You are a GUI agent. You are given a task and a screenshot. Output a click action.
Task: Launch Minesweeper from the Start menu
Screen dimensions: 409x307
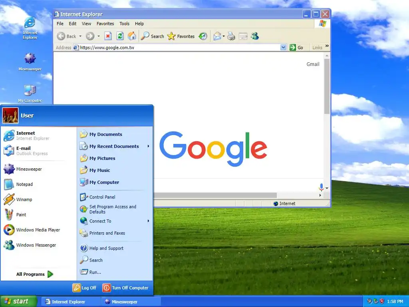(x=38, y=169)
